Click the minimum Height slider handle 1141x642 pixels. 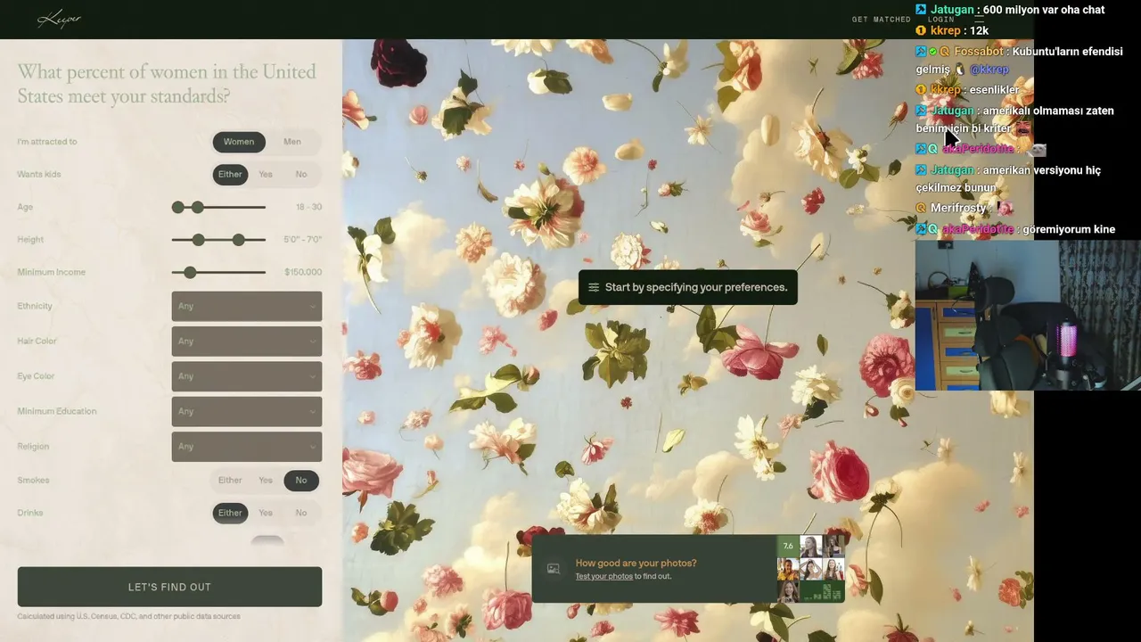click(199, 240)
